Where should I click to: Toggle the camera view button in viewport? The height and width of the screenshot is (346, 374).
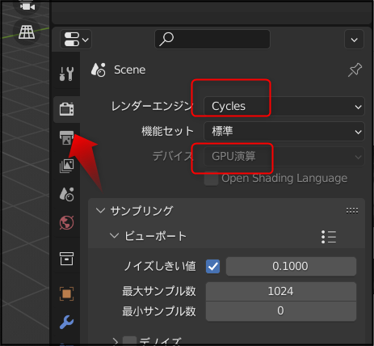pyautogui.click(x=27, y=6)
